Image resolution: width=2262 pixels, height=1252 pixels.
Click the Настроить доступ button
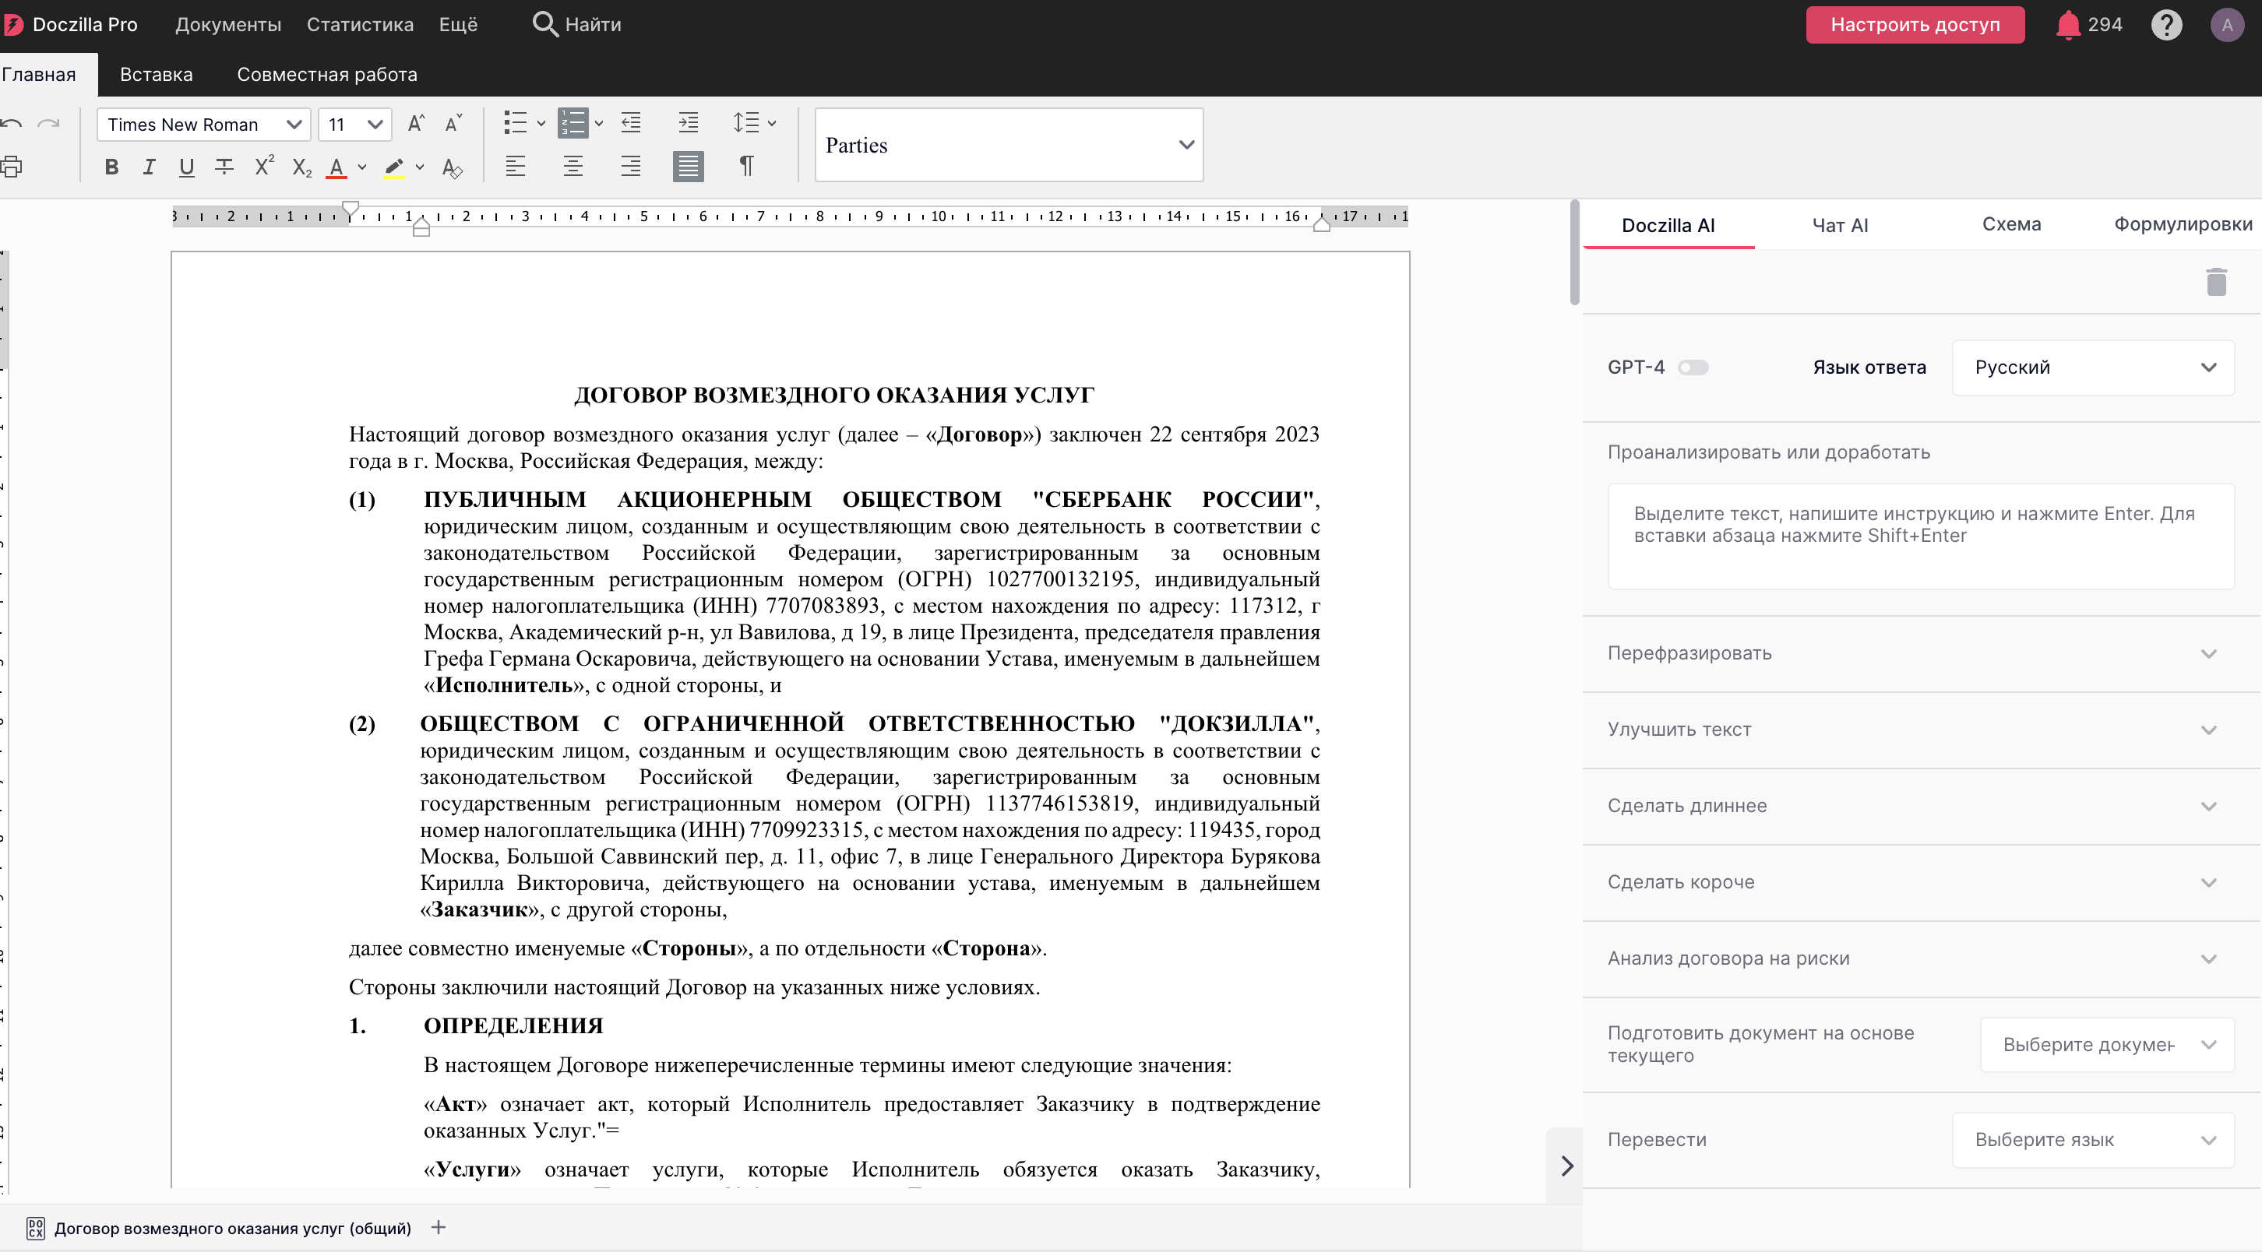coord(1915,25)
